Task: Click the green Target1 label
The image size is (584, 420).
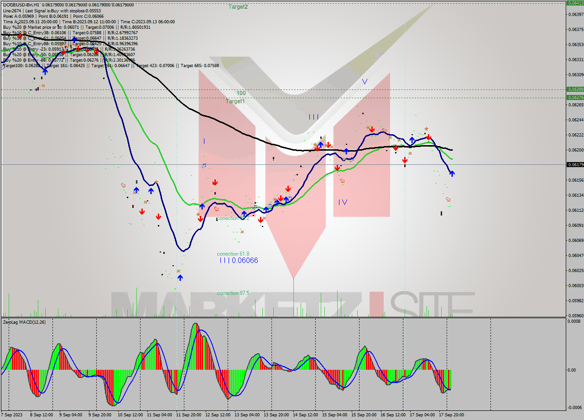Action: (x=235, y=101)
